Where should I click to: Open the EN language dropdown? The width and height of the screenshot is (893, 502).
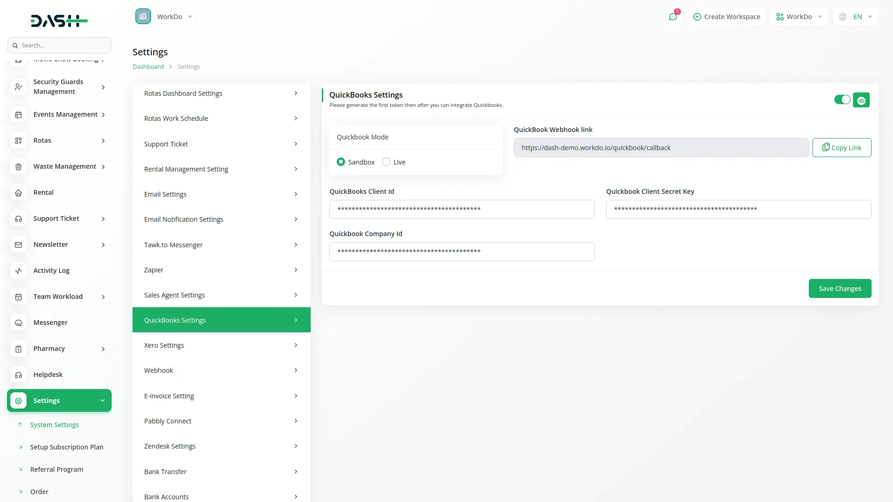pyautogui.click(x=855, y=16)
